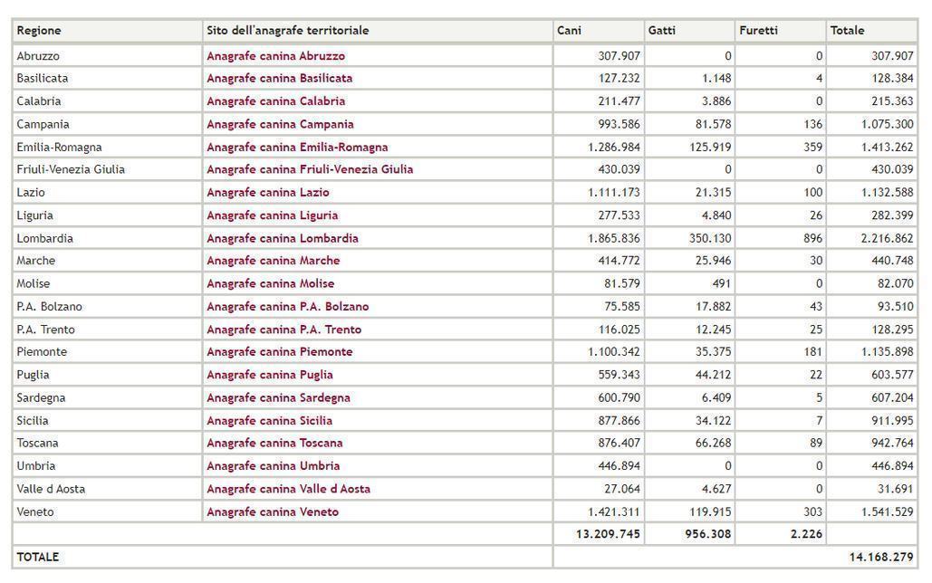Click the Gatti column header
Viewport: 932px width, 583px height.
click(662, 31)
